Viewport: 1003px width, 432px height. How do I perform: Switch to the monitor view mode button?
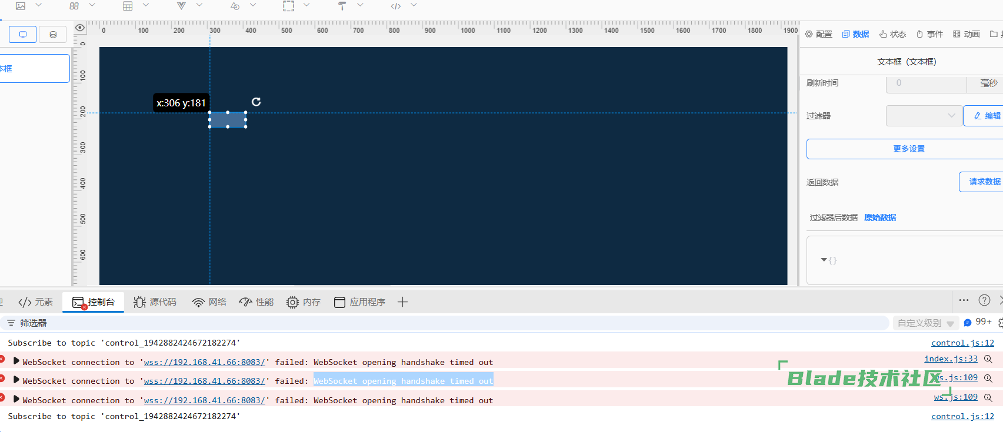click(x=23, y=35)
